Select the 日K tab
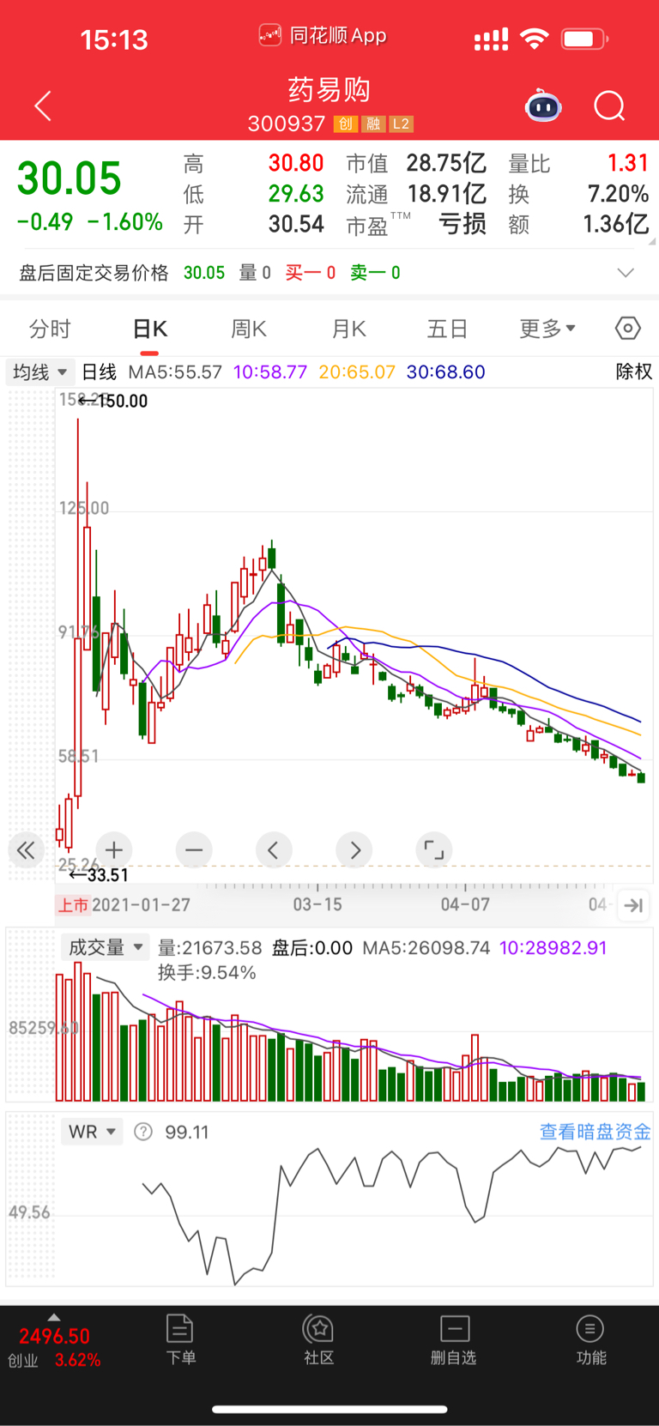The height and width of the screenshot is (1426, 659). click(149, 329)
